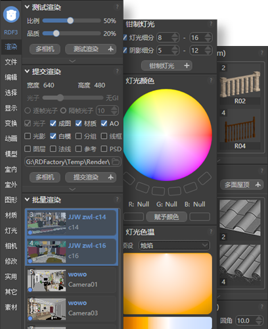Click the 赋予颜色 button

pos(167,217)
